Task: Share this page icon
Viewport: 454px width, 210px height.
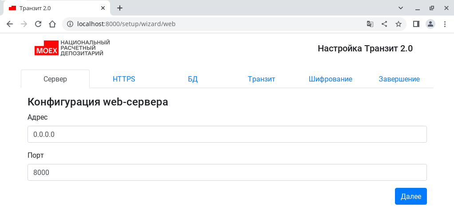Action: (x=384, y=24)
